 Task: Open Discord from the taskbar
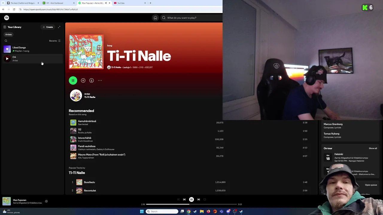(228, 211)
